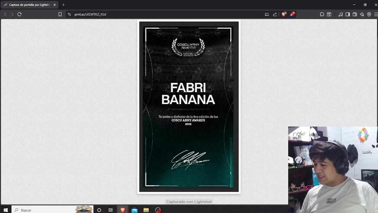Click the search highlight image in taskbar search

click(x=84, y=210)
